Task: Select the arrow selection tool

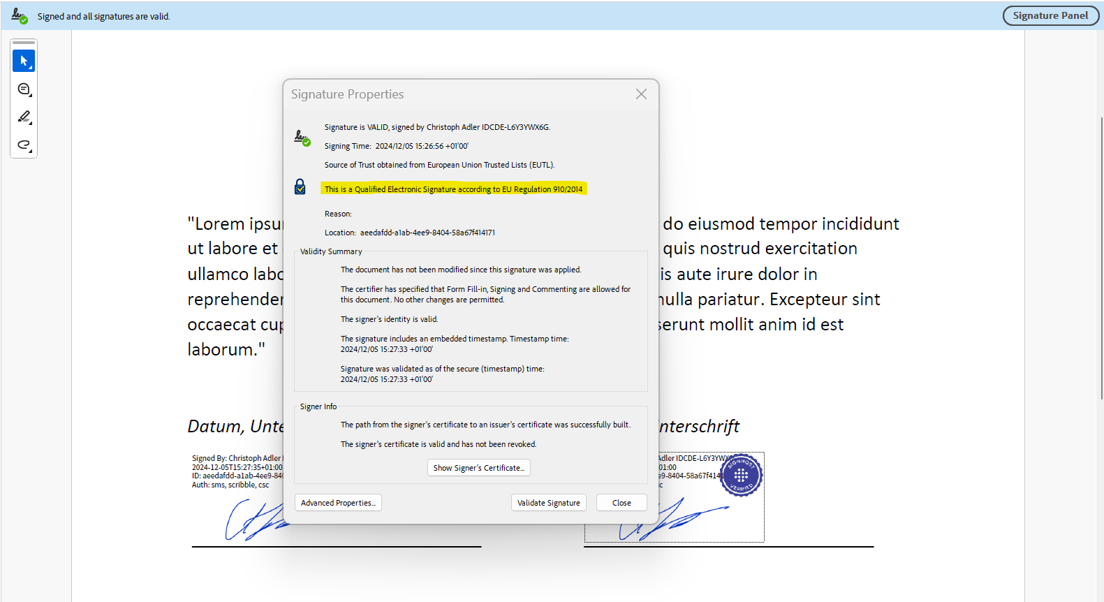Action: click(x=24, y=61)
